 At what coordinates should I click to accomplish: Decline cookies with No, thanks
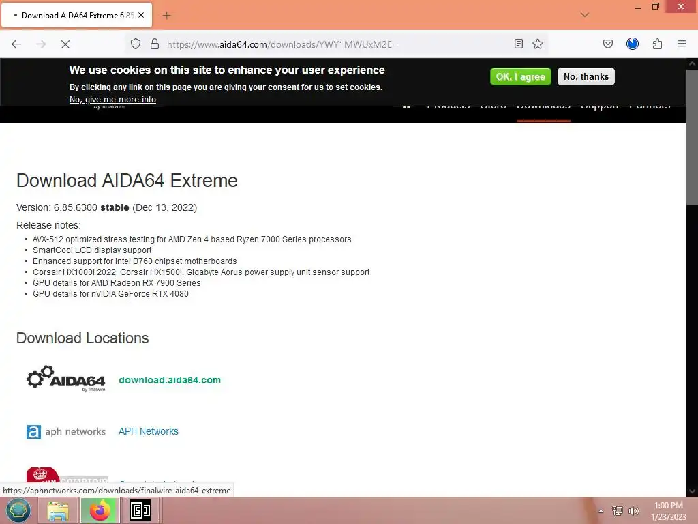click(586, 76)
